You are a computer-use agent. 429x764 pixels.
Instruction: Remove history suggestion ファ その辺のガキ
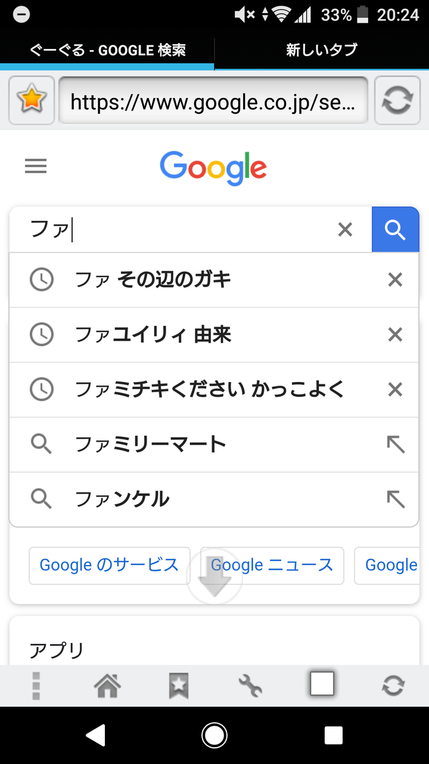pos(395,279)
